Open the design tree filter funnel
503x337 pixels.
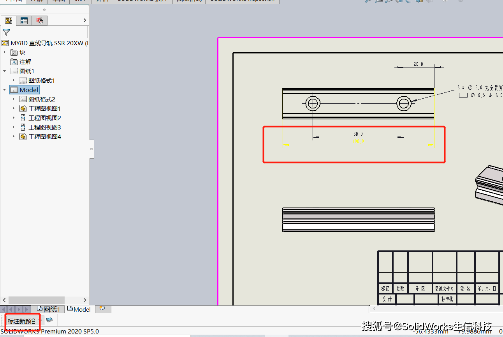point(6,32)
